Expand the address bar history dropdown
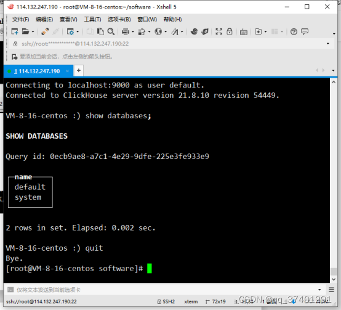The width and height of the screenshot is (341, 310). 327,44
